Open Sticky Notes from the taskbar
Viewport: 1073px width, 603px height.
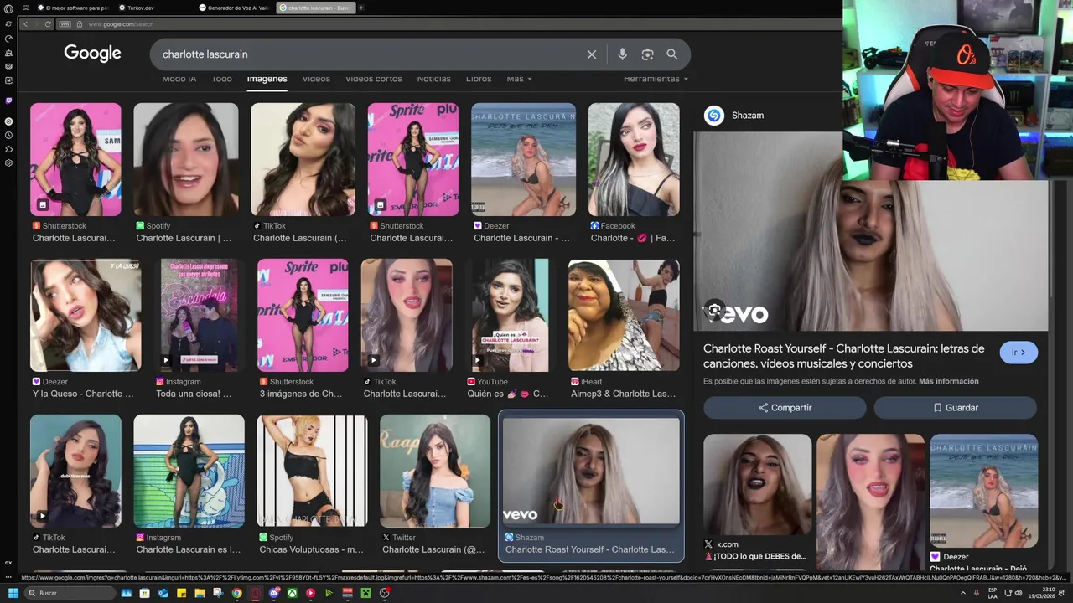pyautogui.click(x=181, y=593)
